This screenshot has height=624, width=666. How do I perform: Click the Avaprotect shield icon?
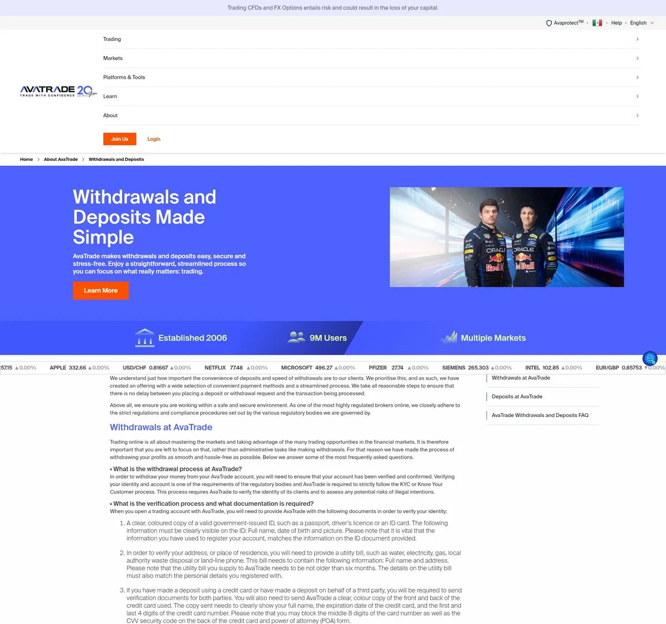tap(549, 23)
